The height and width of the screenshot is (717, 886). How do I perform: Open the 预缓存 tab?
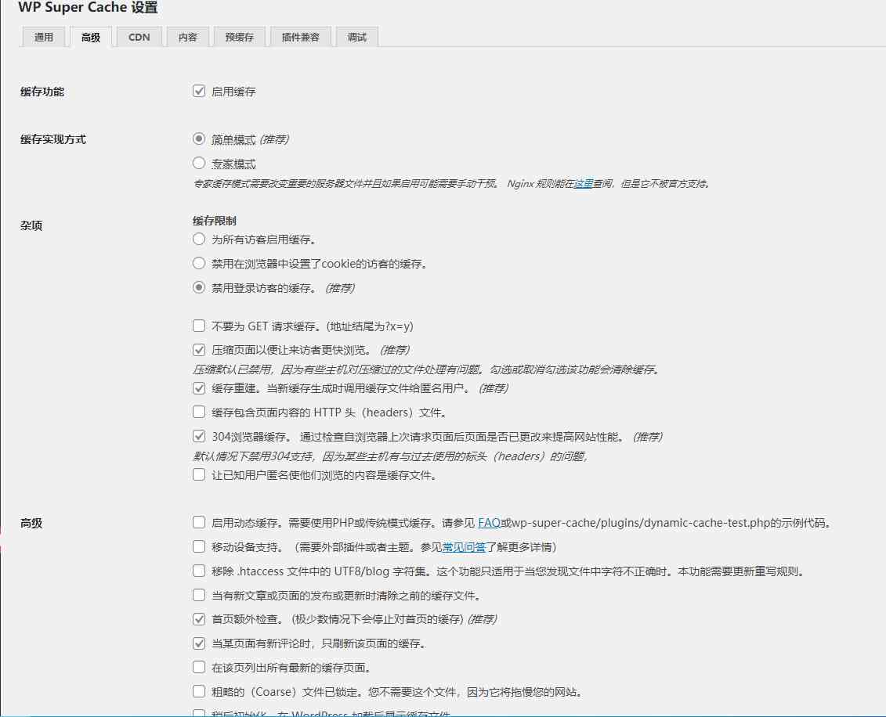[x=240, y=38]
